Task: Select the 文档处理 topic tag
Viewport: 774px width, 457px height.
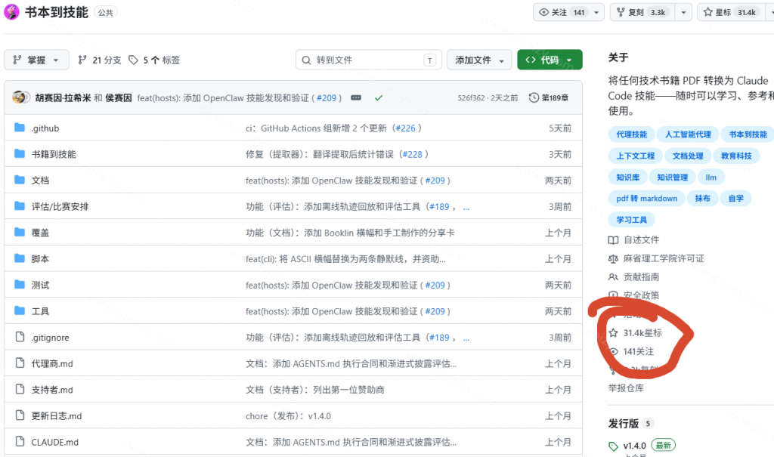Action: point(688,156)
